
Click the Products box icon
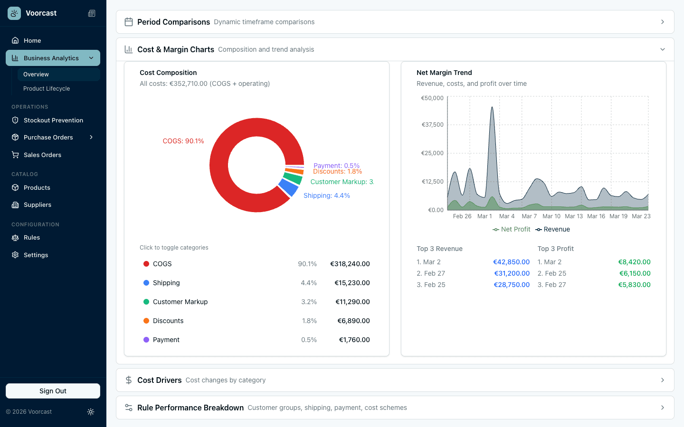point(15,187)
